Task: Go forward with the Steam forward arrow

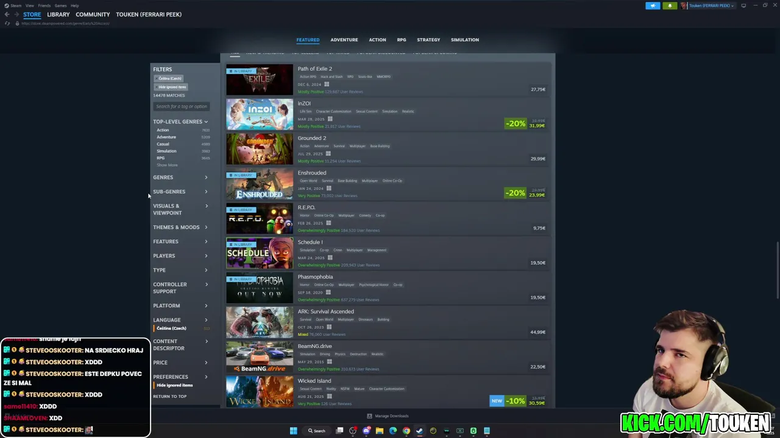Action: point(16,14)
